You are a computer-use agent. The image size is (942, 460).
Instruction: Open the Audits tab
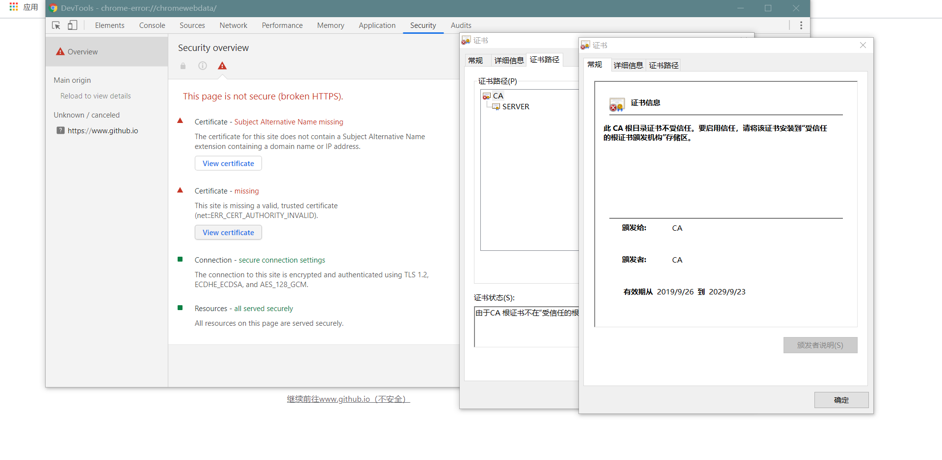(461, 25)
